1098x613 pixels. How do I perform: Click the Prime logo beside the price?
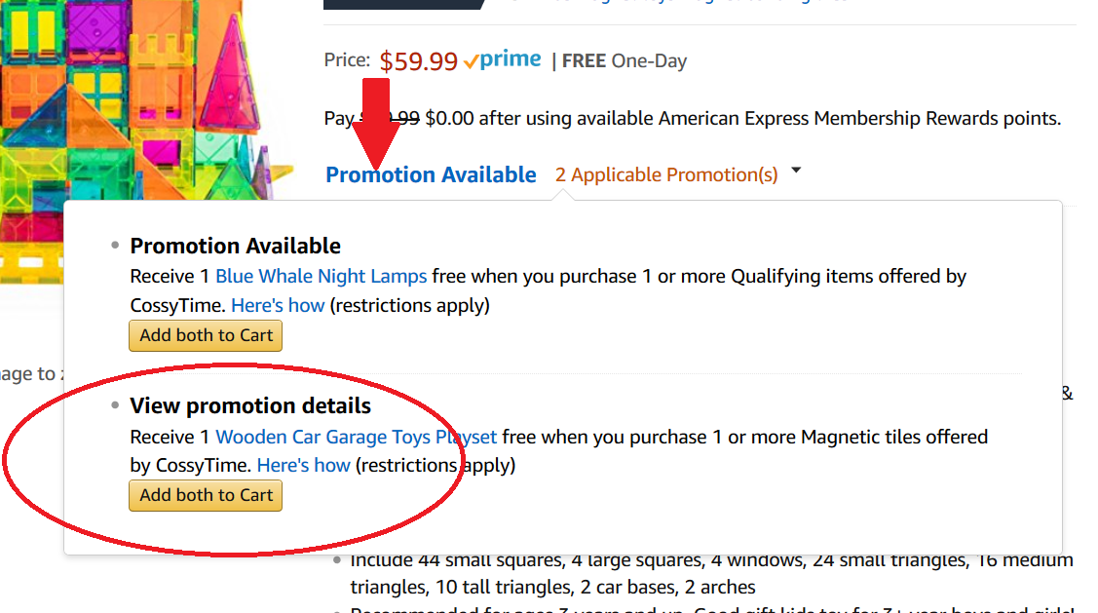[x=510, y=59]
